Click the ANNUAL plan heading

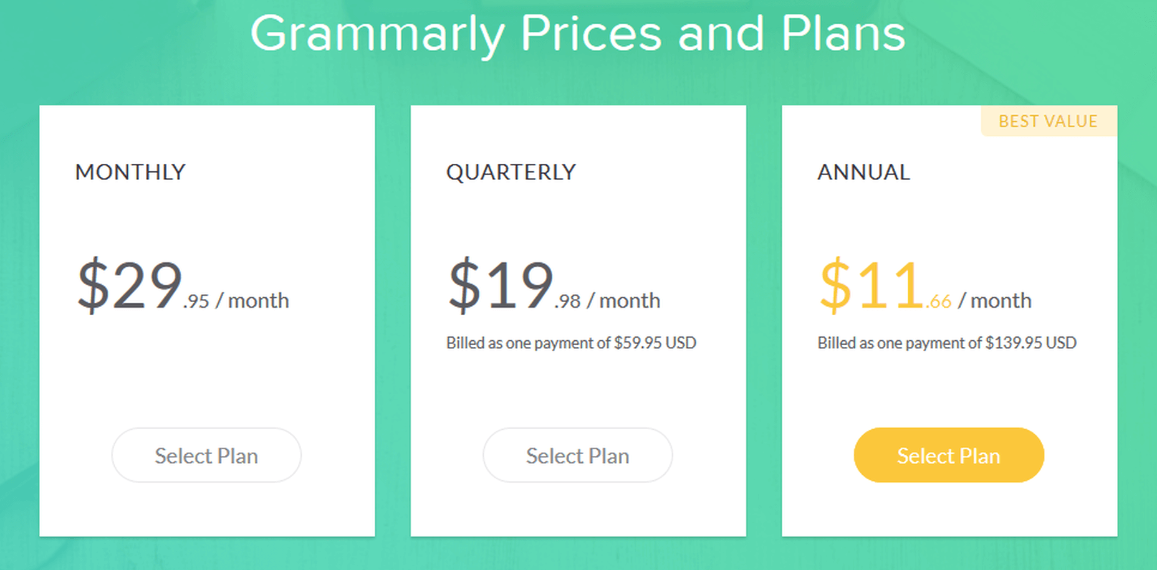(x=863, y=172)
